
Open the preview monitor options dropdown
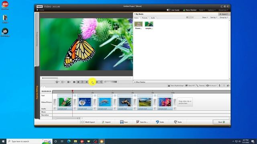tap(57, 82)
